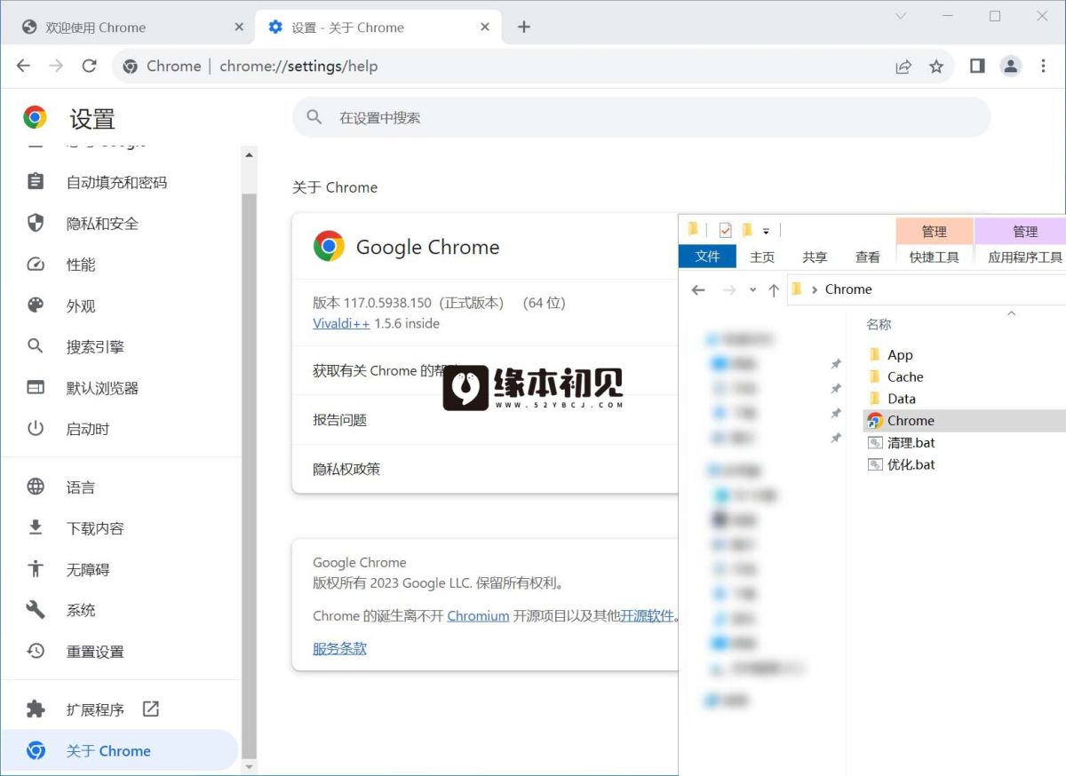Open the Vivaldi++ link
This screenshot has height=776, width=1066.
(x=341, y=323)
